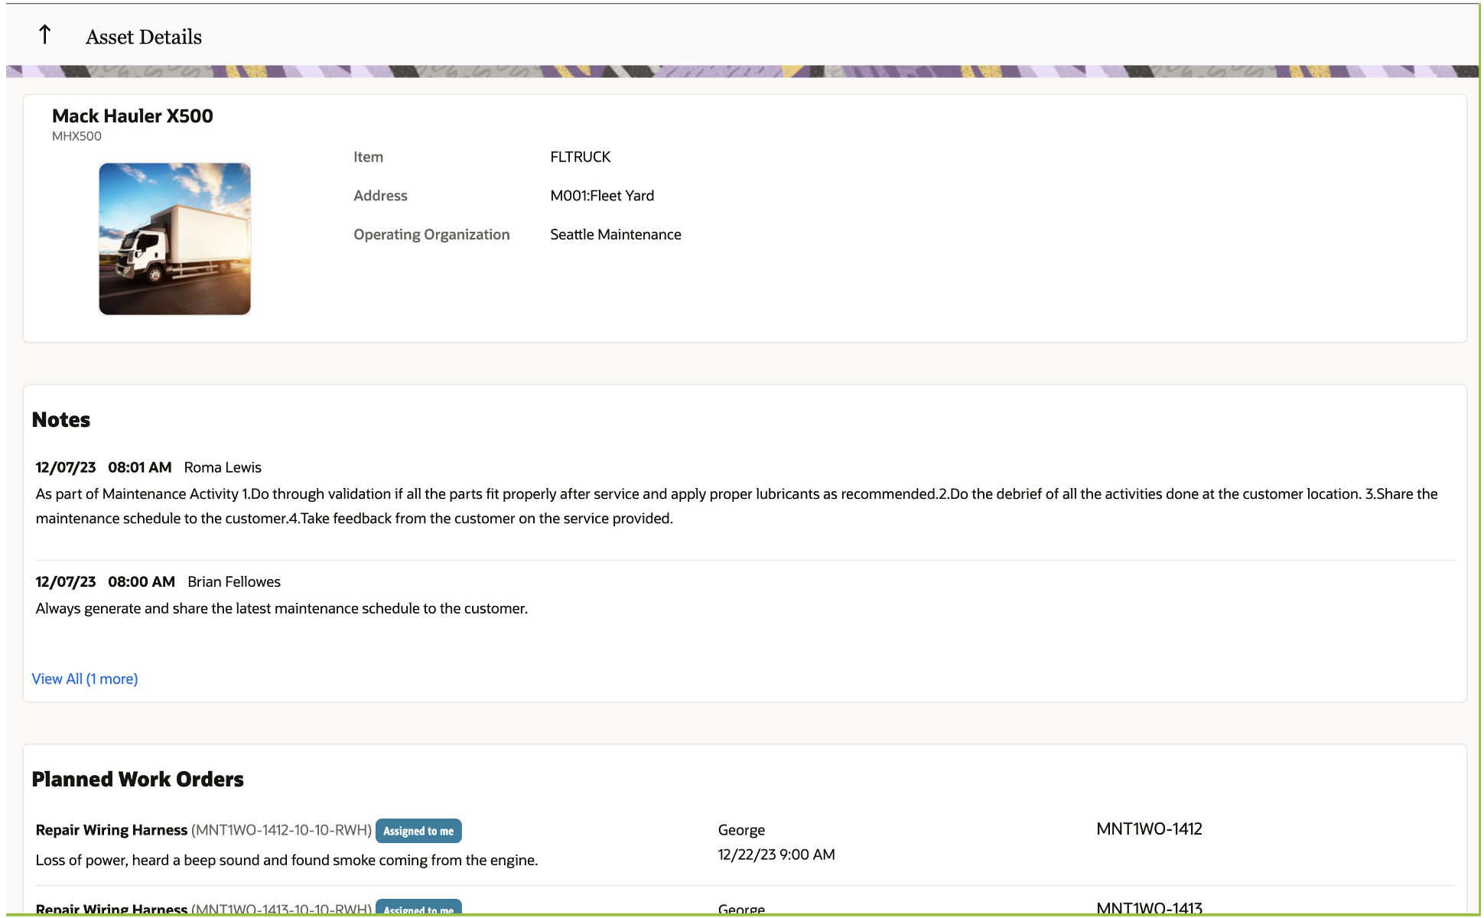Open the first Repair Wiring Harness work order

[112, 829]
